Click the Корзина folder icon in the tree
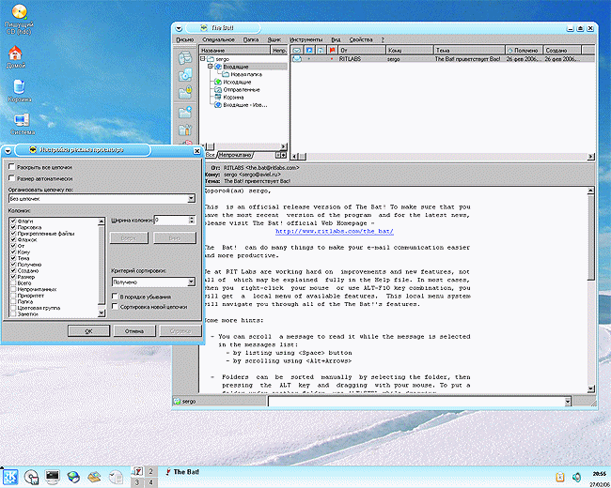Screen dimensions: 611x488 (x=218, y=98)
